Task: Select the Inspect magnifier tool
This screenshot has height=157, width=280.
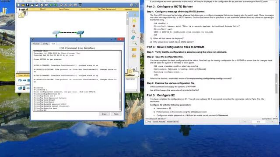Action: point(133,32)
